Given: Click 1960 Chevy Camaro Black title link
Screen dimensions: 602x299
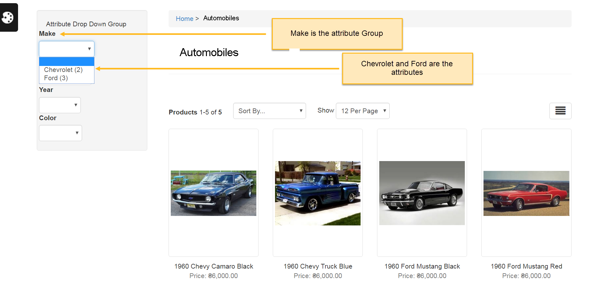Looking at the screenshot, I should coord(214,266).
